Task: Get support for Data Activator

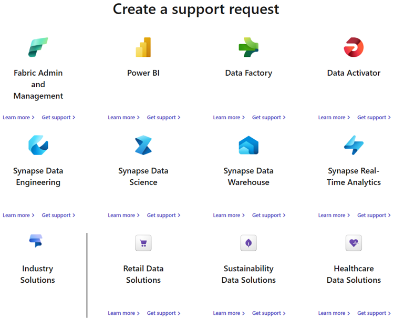Action: coord(374,117)
